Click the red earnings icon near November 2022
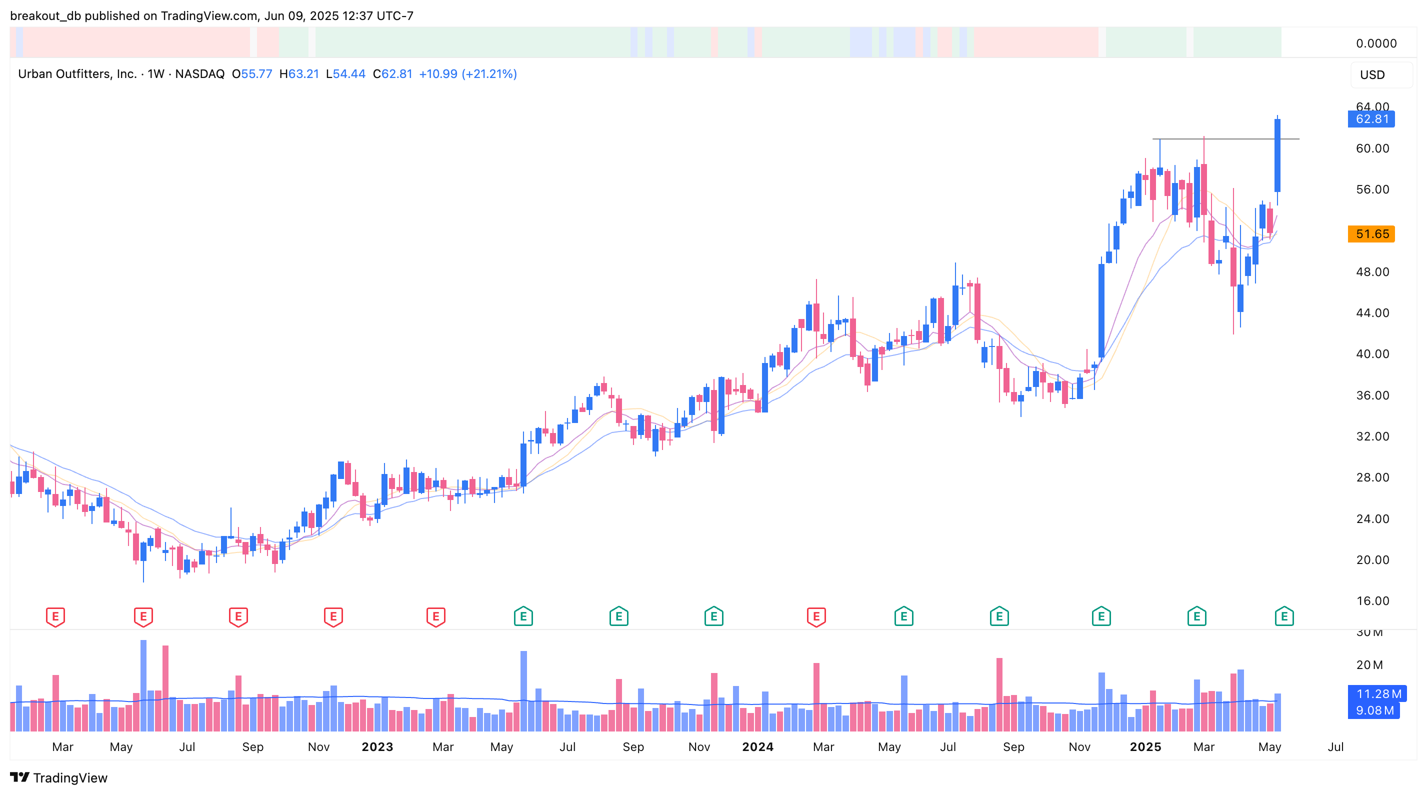 tap(332, 616)
